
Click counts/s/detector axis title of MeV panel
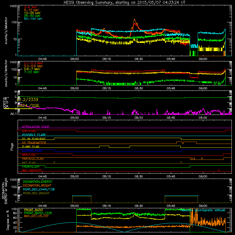[6, 73]
